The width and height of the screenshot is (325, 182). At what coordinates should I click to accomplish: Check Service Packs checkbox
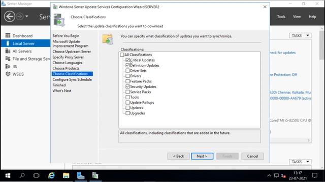[127, 92]
